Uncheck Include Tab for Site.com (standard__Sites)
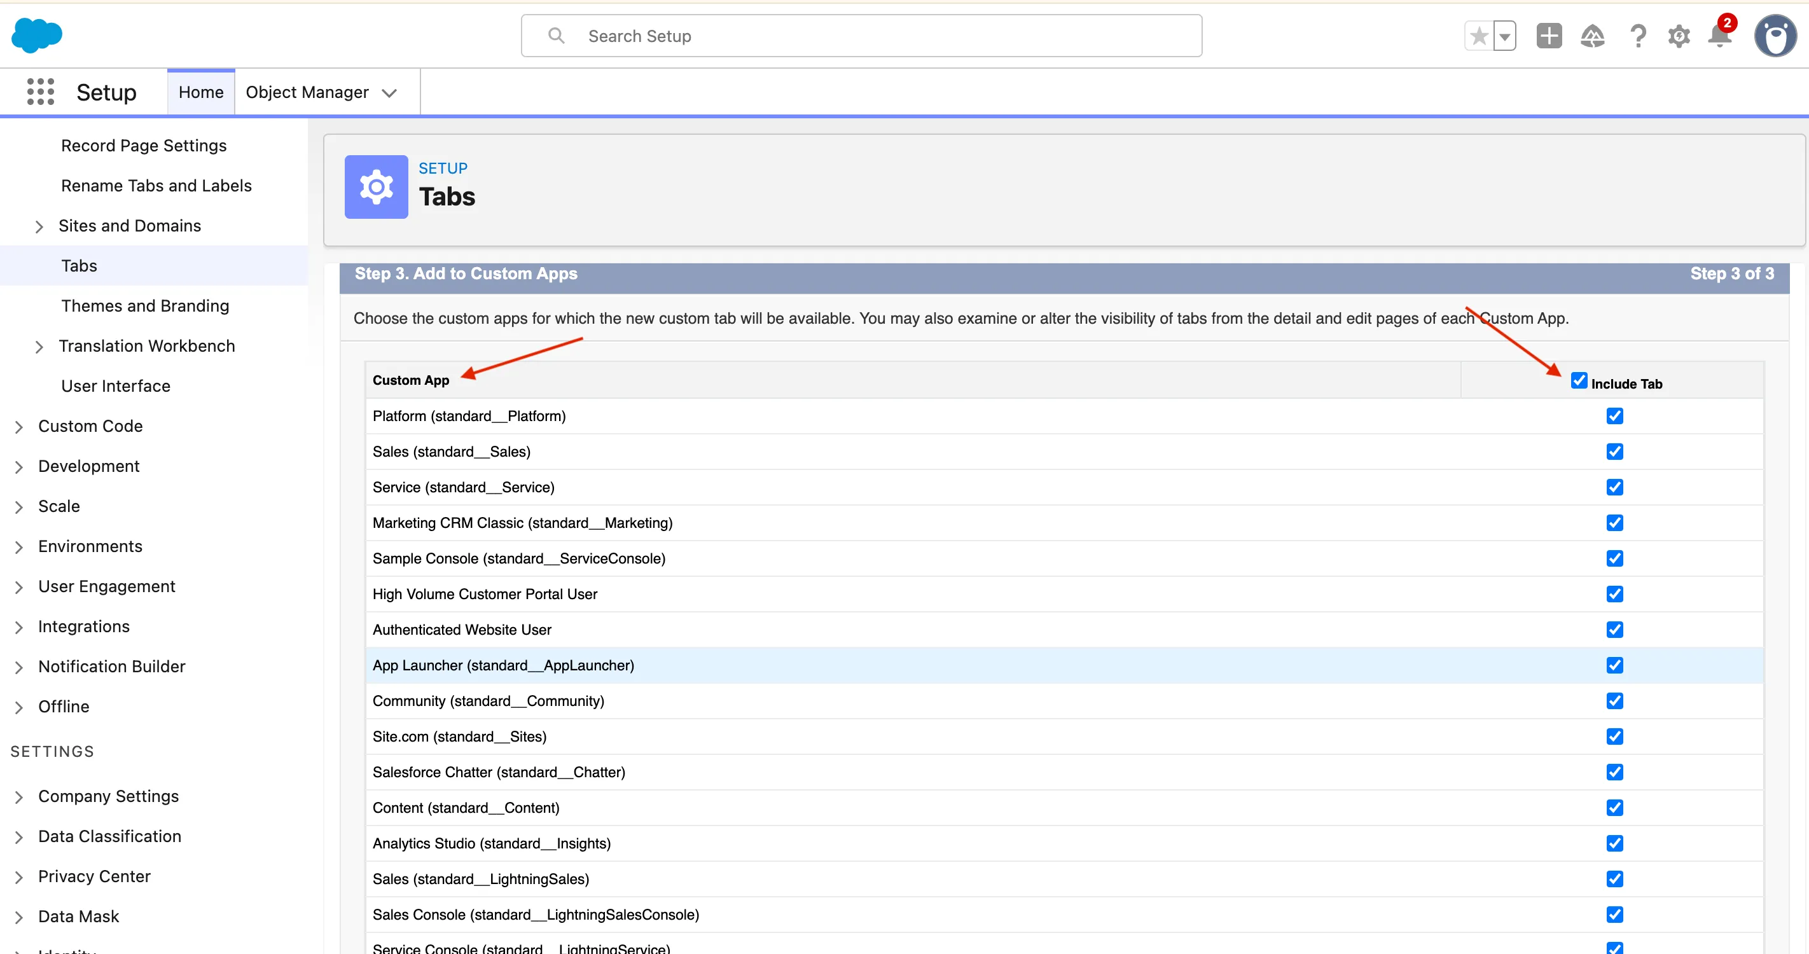Screen dimensions: 1809x954 [x=1614, y=736]
